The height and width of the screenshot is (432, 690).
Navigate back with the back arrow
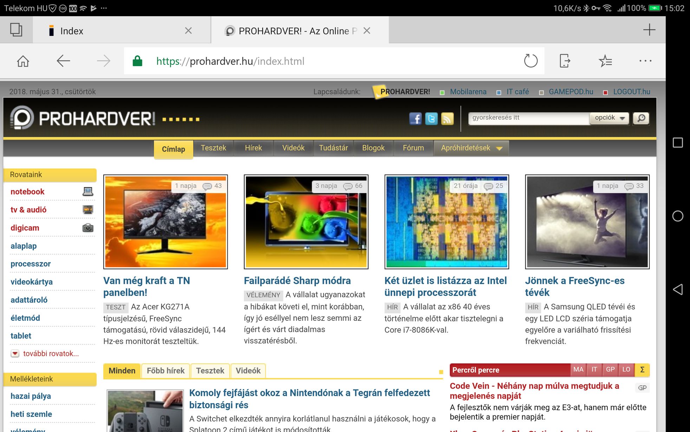64,61
